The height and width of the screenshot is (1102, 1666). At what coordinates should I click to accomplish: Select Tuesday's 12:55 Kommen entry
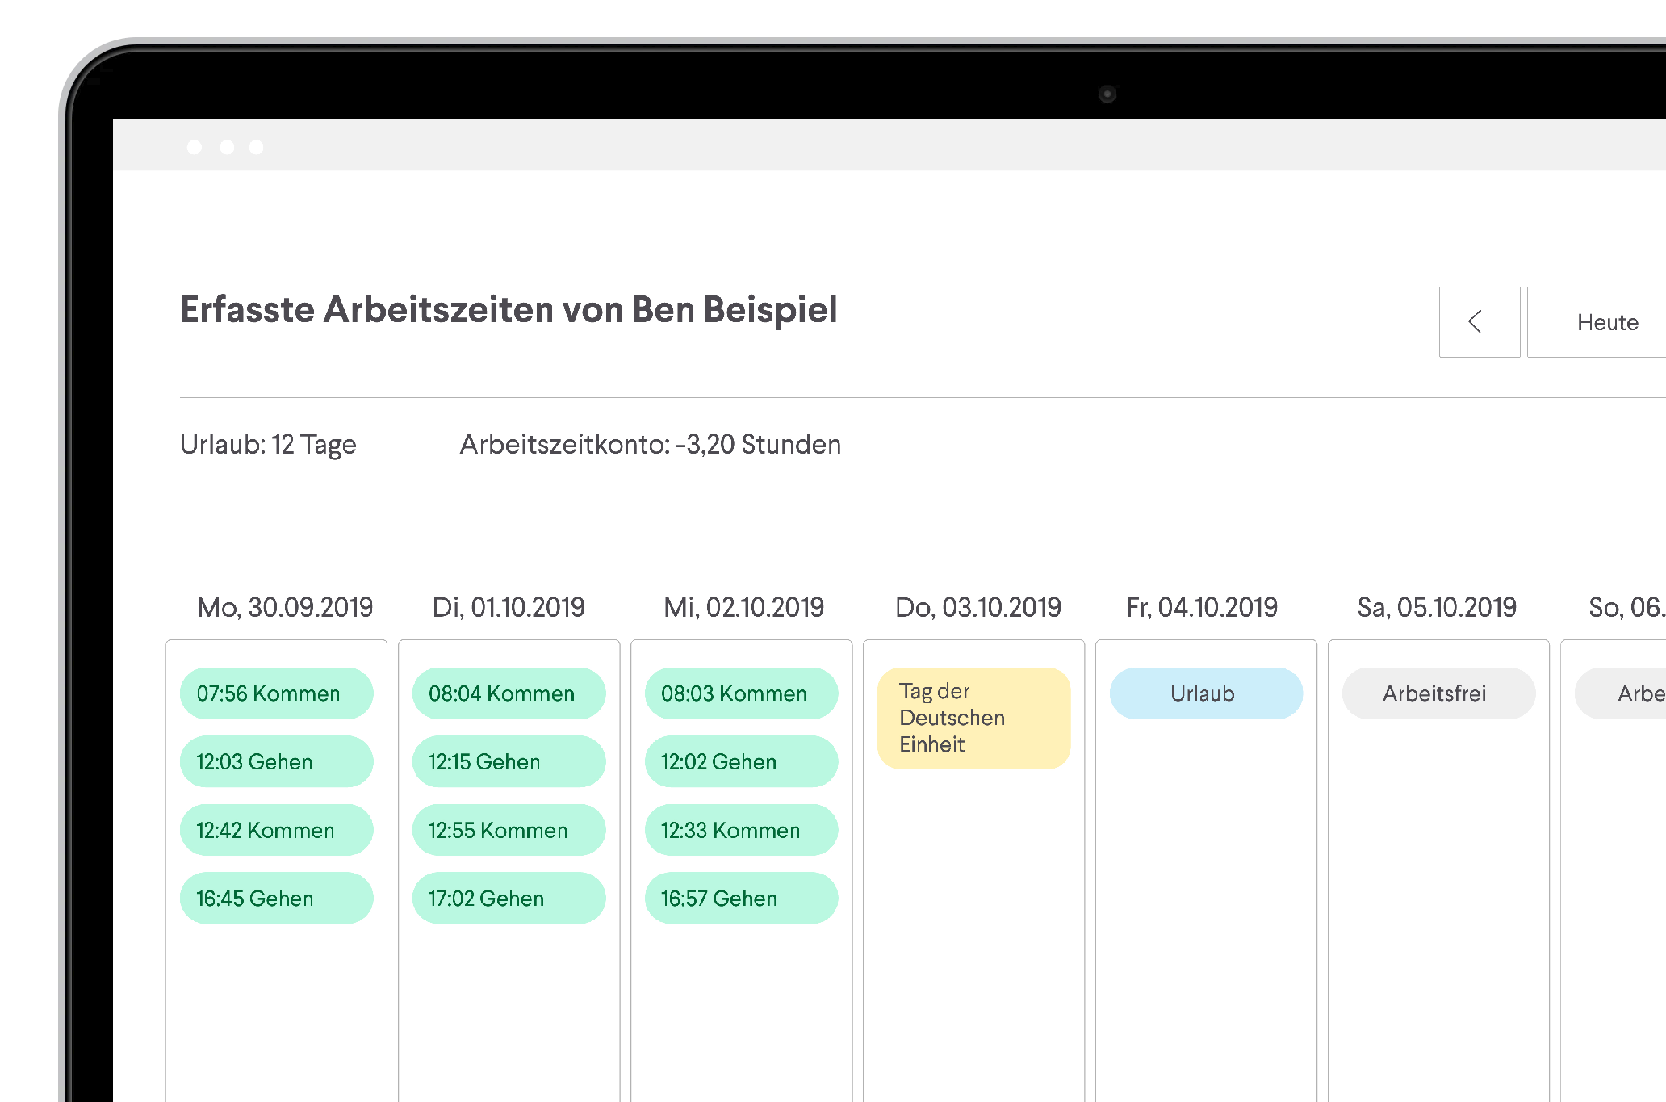509,830
